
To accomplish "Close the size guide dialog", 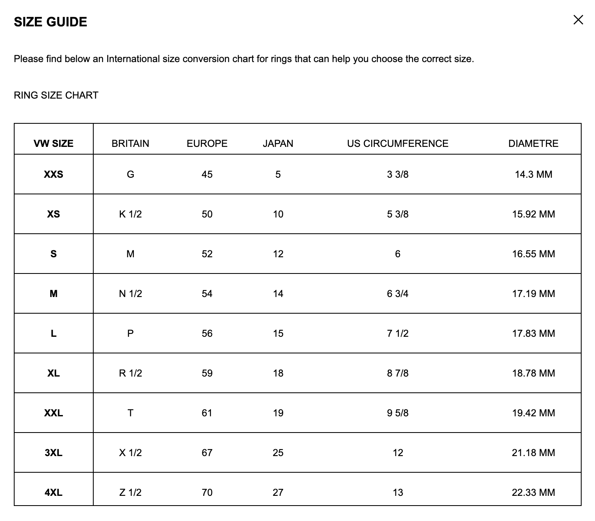I will 578,19.
